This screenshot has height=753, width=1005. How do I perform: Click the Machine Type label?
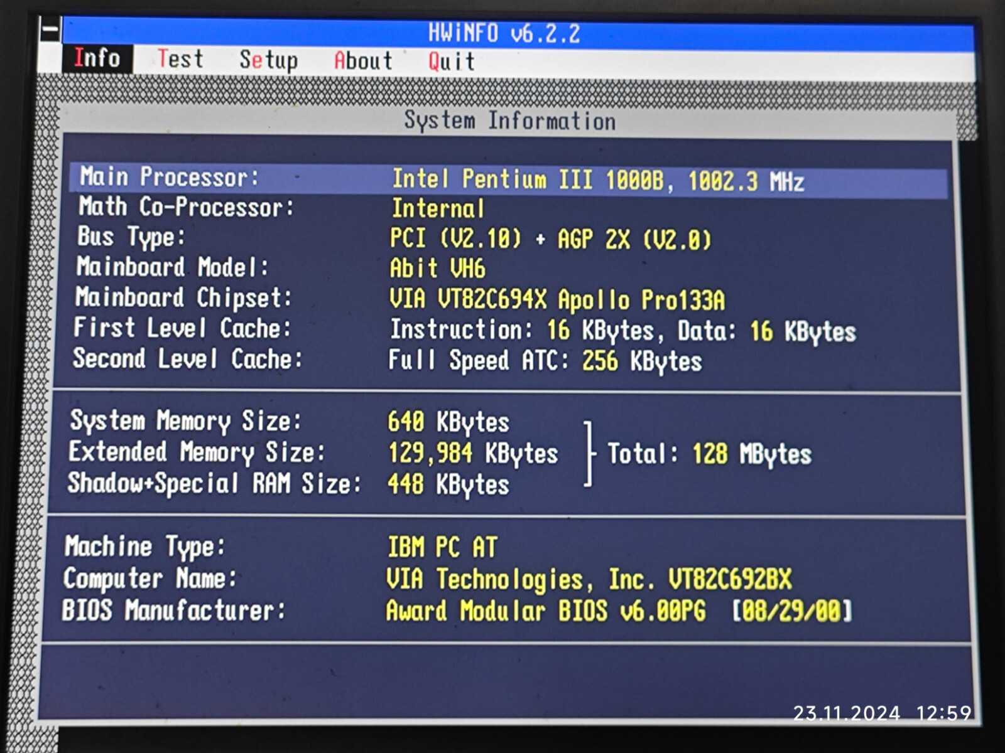click(144, 547)
